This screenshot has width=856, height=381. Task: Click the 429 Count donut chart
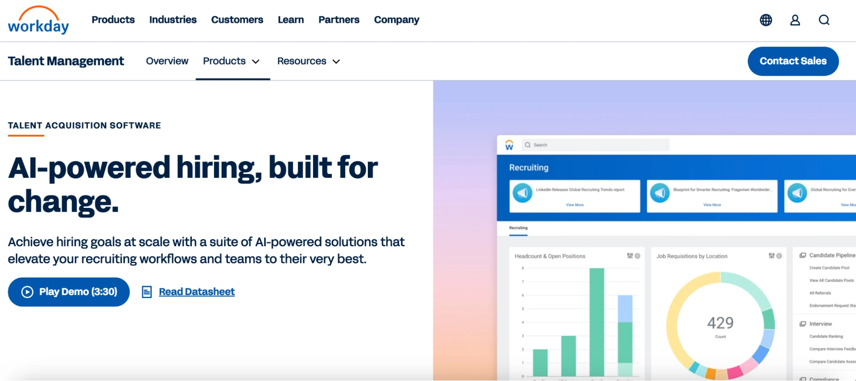pos(720,326)
